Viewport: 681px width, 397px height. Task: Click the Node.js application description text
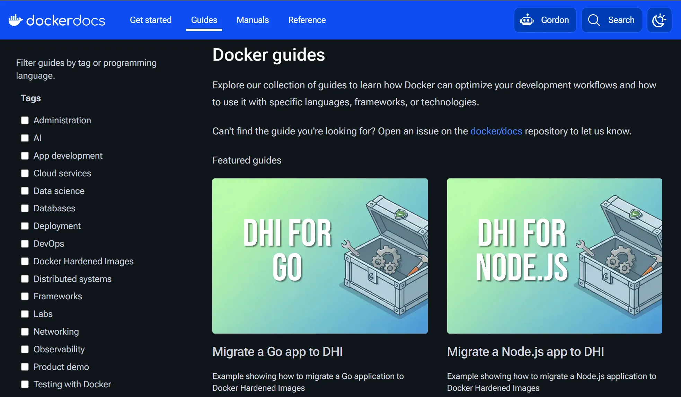pyautogui.click(x=551, y=382)
